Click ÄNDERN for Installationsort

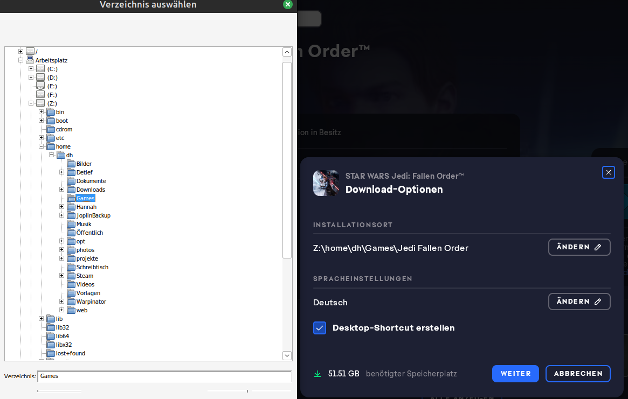579,247
